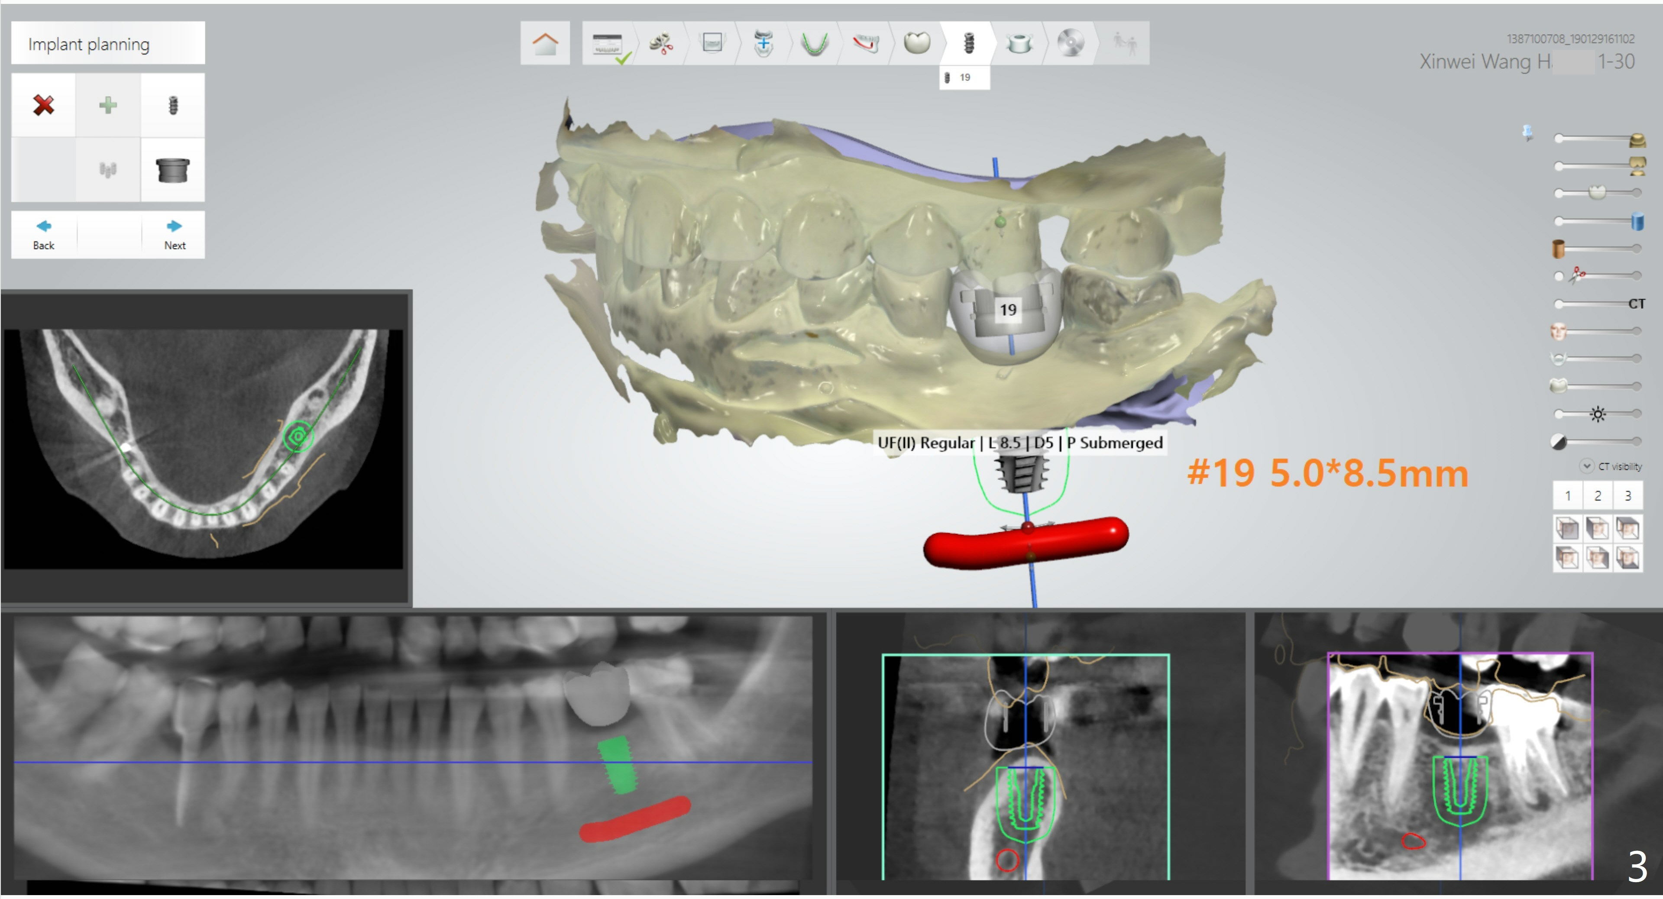Select the first CT cube view preset thumbnail

[x=1567, y=529]
